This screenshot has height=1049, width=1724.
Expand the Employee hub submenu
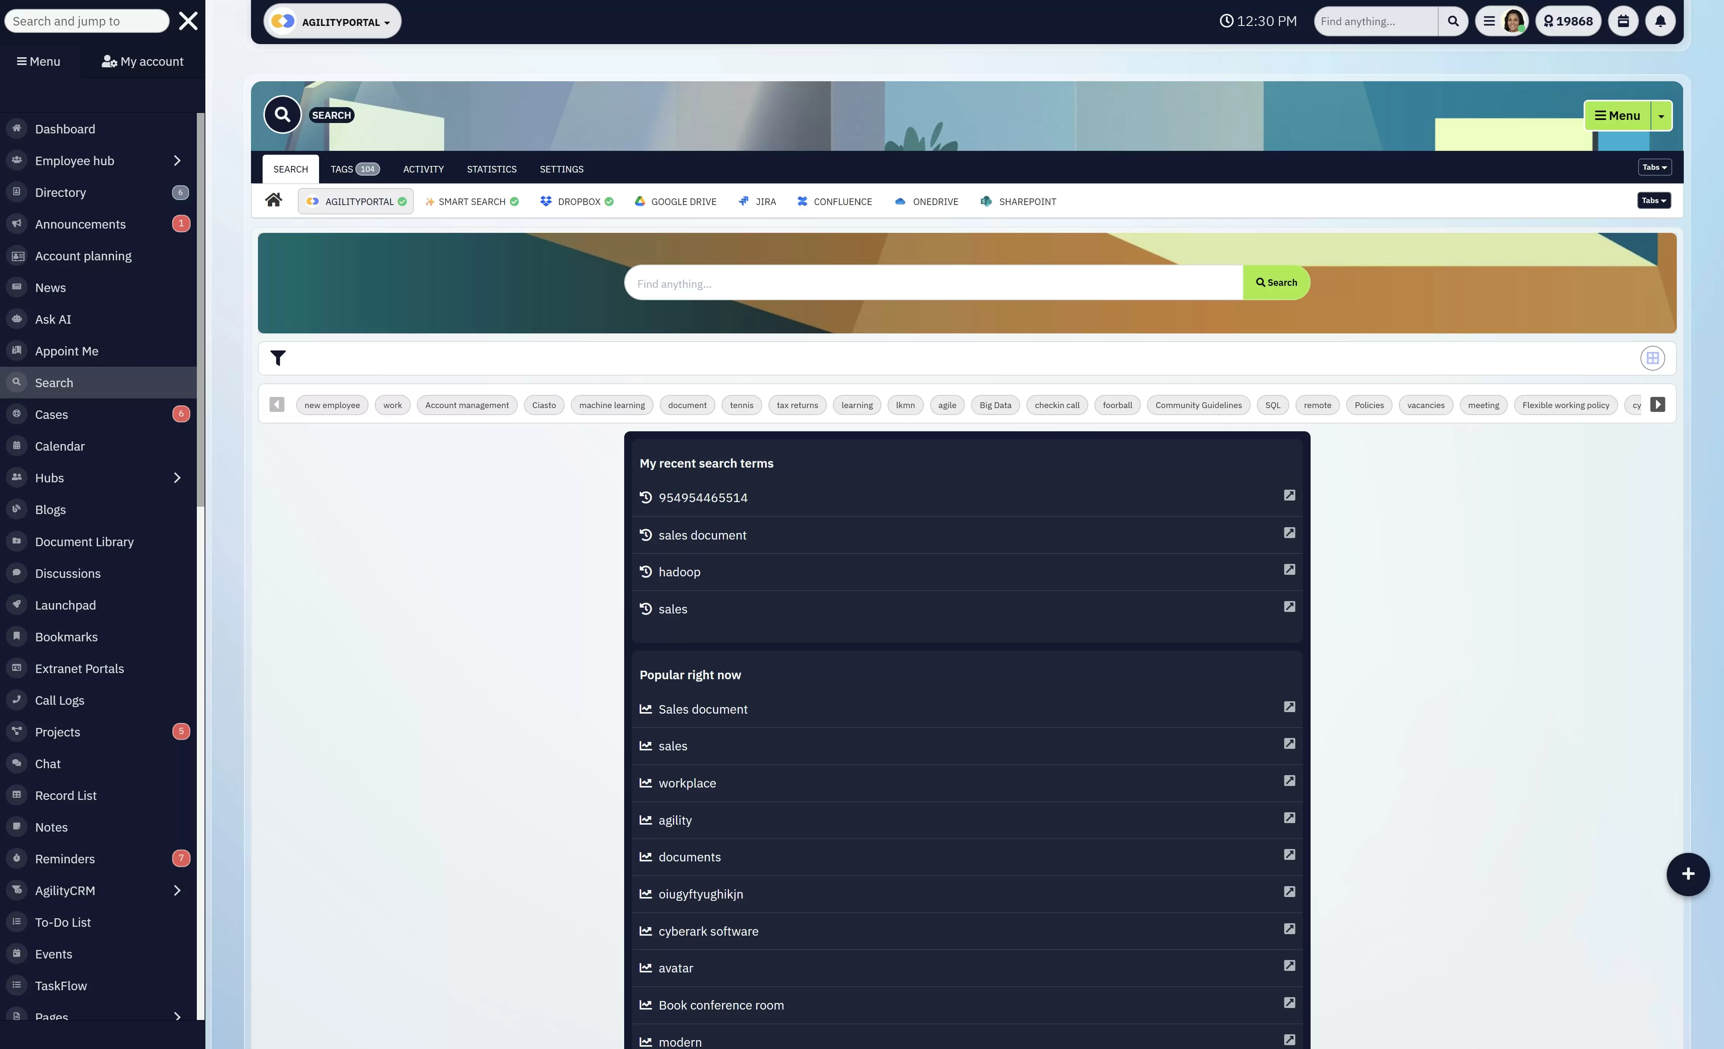tap(177, 161)
